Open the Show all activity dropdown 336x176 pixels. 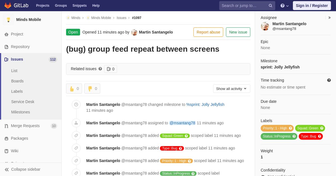[232, 89]
